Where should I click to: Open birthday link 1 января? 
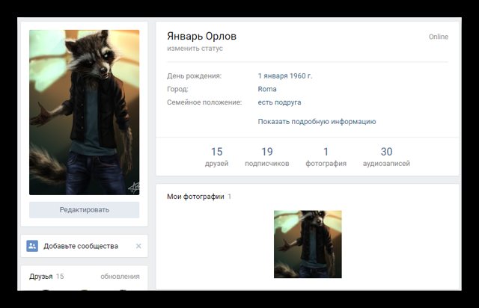(271, 76)
